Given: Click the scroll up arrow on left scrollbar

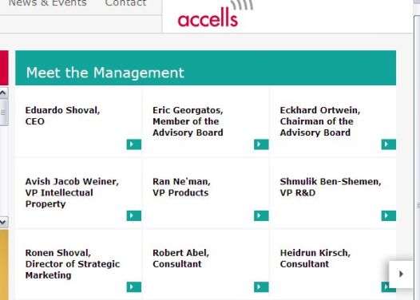Looking at the screenshot, I should [x=3, y=93].
